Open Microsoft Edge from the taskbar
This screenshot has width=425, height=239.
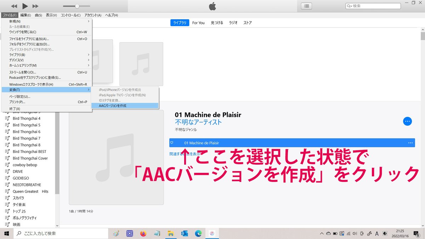click(x=198, y=233)
